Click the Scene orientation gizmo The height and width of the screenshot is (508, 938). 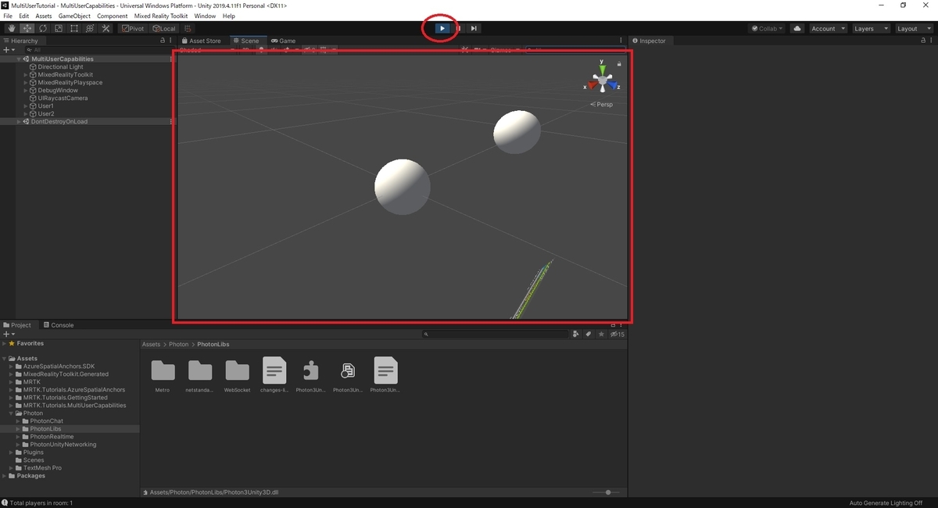point(602,80)
